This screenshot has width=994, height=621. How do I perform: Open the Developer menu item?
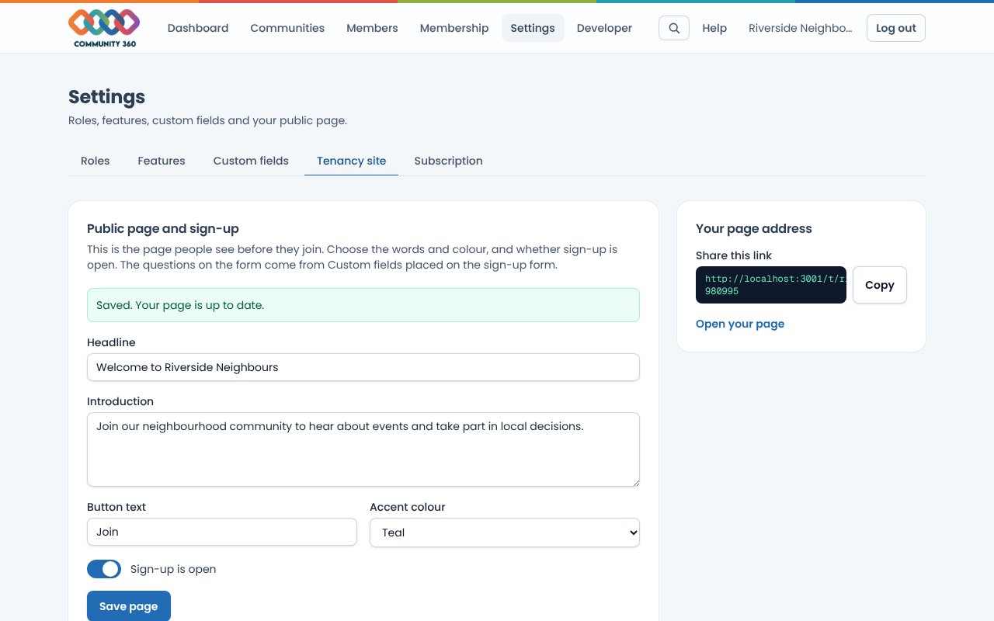(x=604, y=28)
